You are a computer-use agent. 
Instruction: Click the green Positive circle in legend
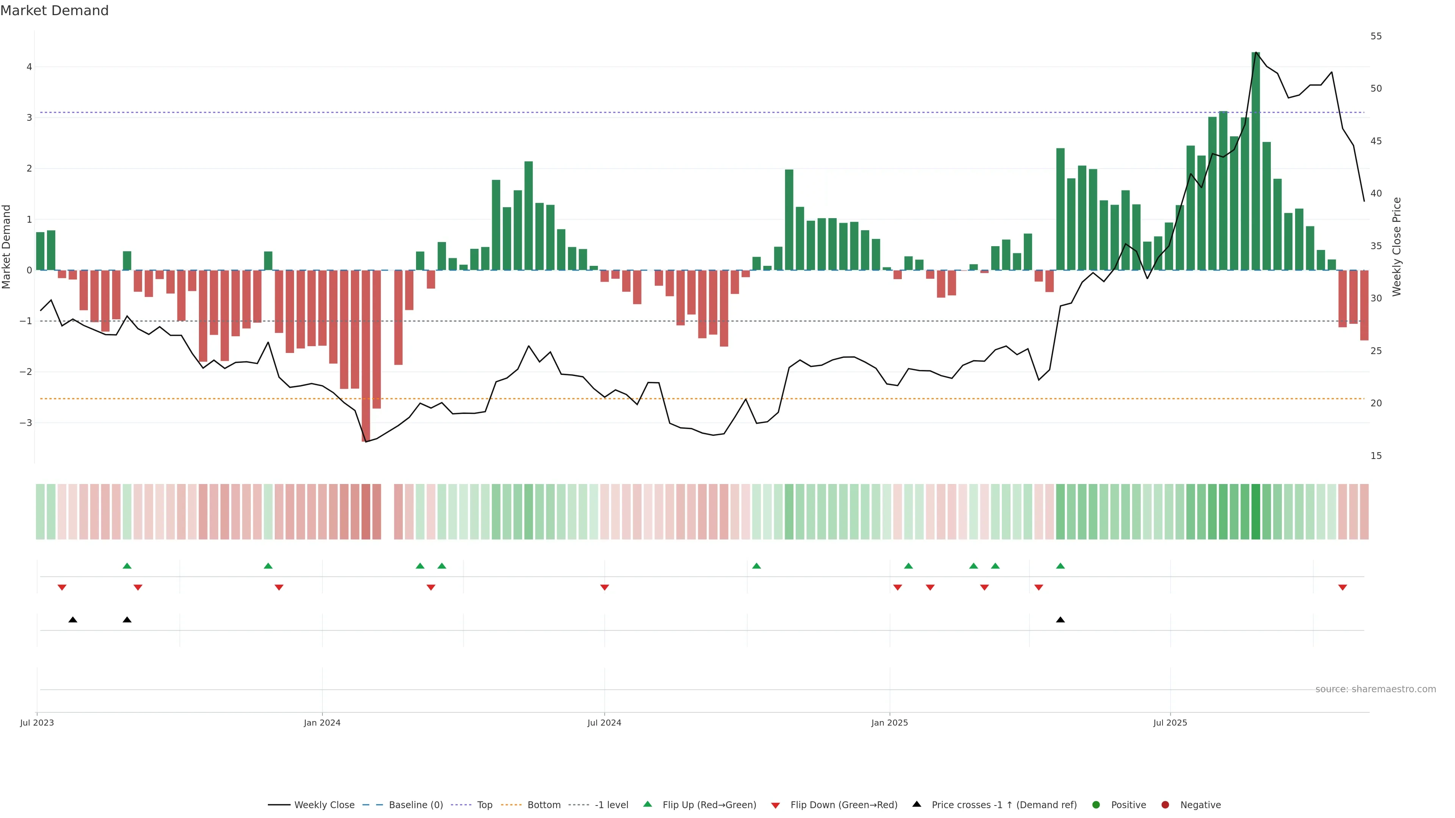click(x=1096, y=804)
